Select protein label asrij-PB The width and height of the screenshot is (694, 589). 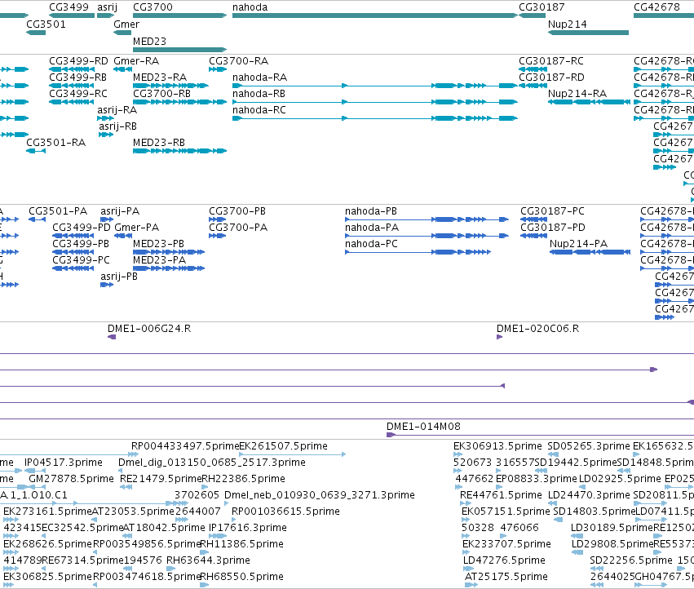point(119,277)
